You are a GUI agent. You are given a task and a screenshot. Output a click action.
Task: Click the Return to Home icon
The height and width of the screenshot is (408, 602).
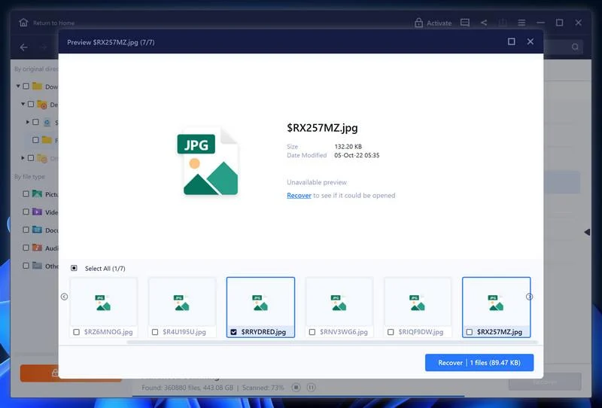point(23,23)
